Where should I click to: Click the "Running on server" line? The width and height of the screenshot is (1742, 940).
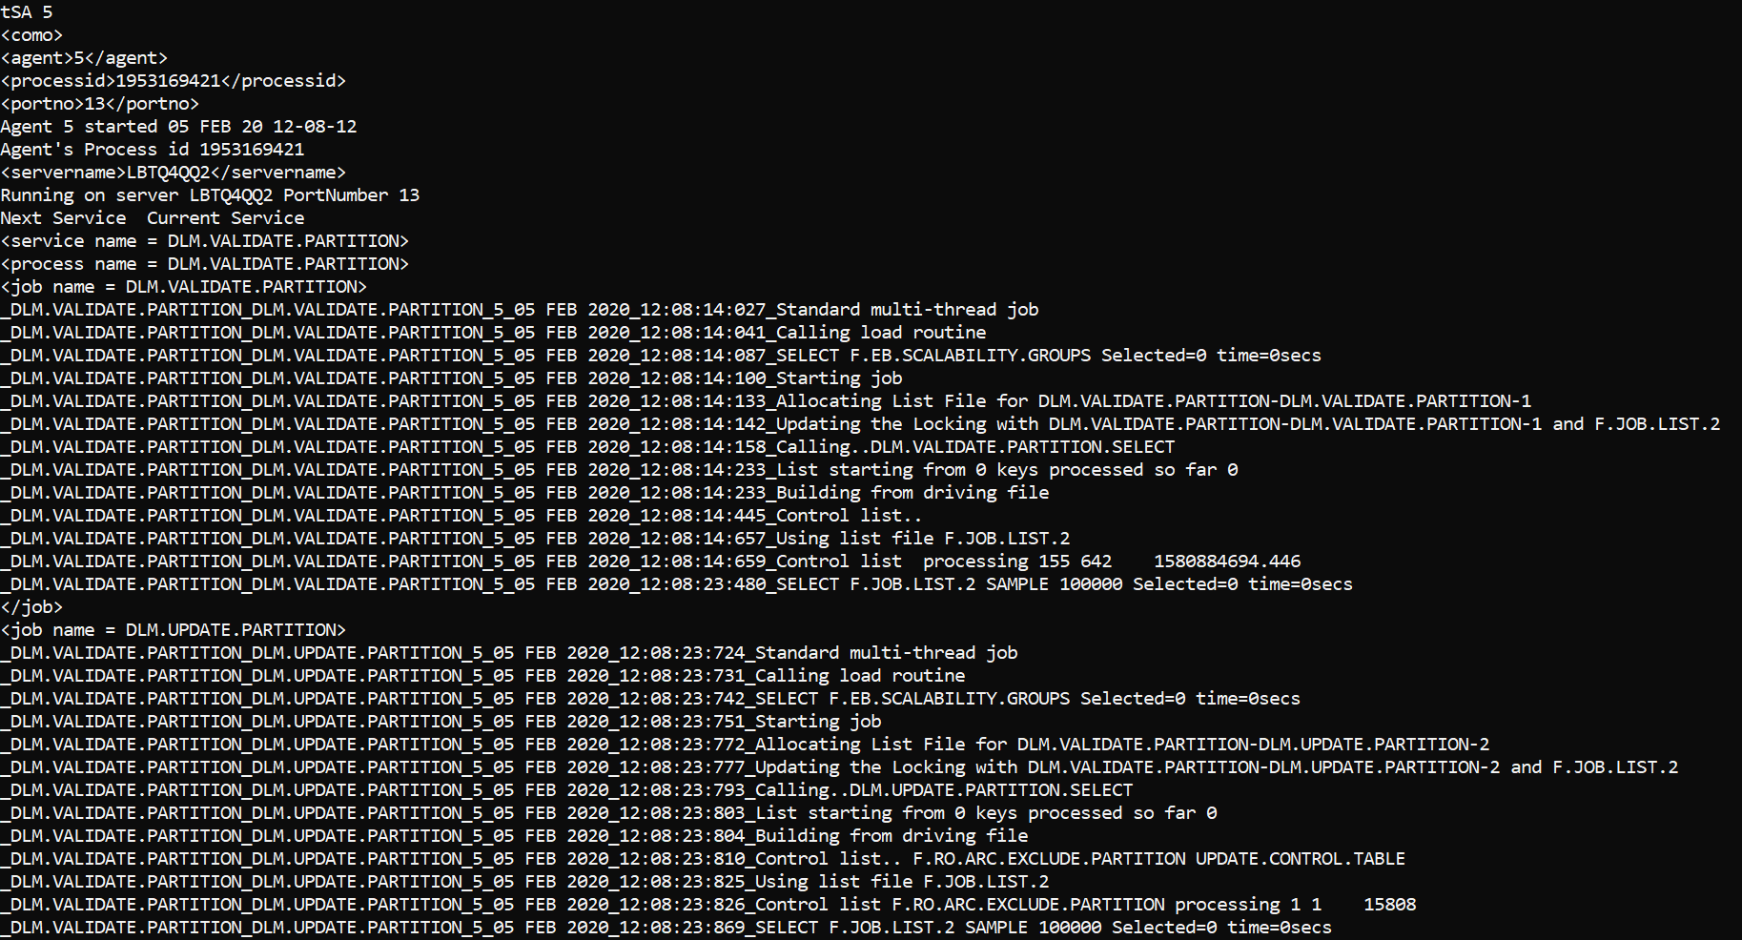210,195
